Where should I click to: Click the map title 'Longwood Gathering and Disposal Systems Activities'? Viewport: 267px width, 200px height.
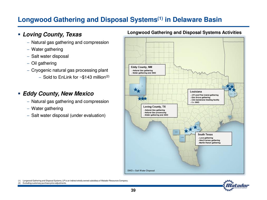tap(184, 33)
